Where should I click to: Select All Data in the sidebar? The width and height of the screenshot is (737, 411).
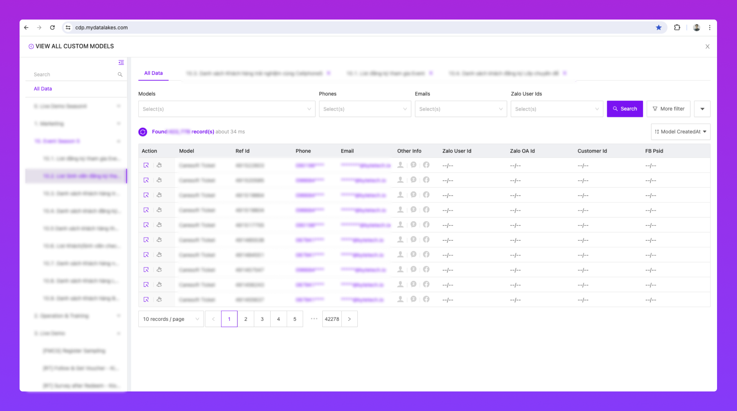pos(43,89)
